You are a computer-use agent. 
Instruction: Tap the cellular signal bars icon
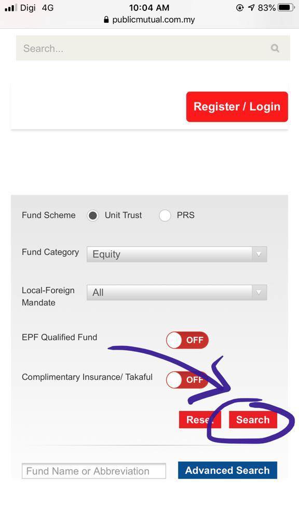tap(11, 7)
